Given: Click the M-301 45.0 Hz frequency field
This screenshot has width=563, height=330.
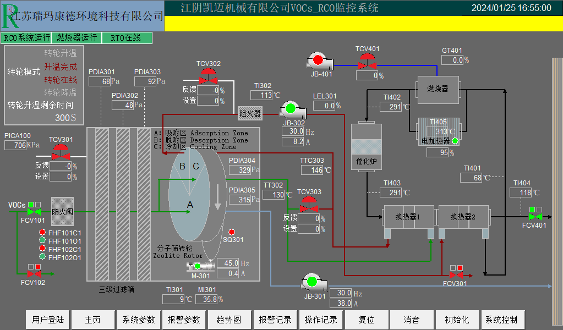Looking at the screenshot, I should pyautogui.click(x=228, y=263).
